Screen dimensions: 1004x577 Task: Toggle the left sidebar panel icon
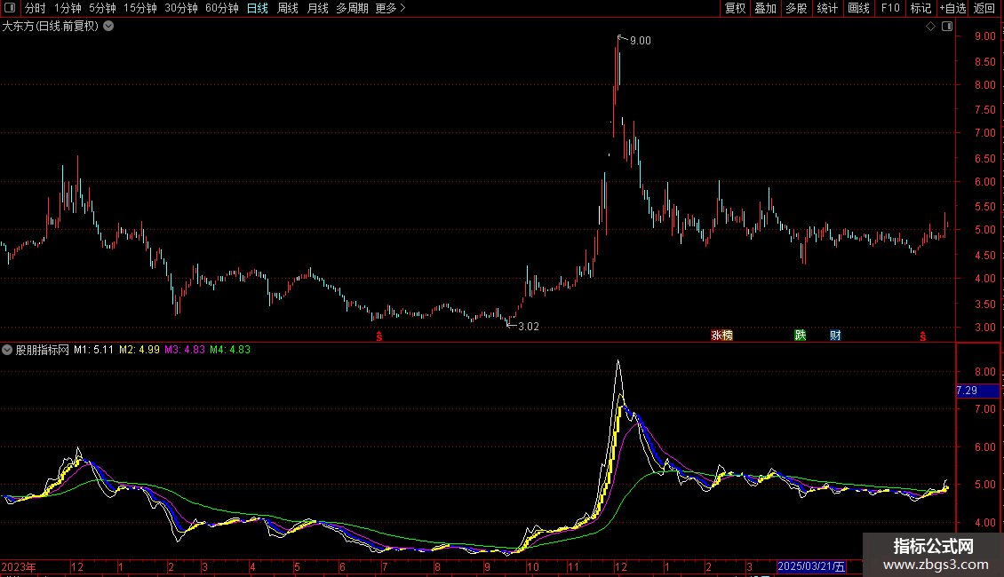tap(10, 8)
